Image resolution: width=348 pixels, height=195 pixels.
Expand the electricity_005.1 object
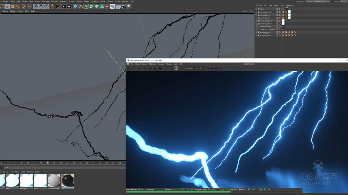click(x=256, y=21)
